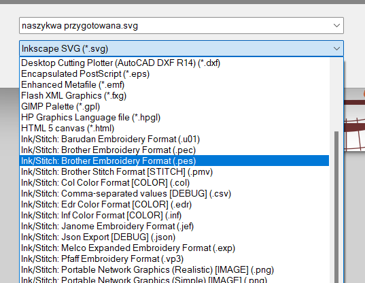Screen dimensions: 365x283
Task: Collapse the Inkscape SVG file type dropdown
Action: pyautogui.click(x=336, y=48)
